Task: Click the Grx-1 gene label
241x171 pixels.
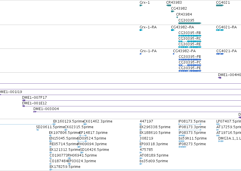Action: (145, 3)
